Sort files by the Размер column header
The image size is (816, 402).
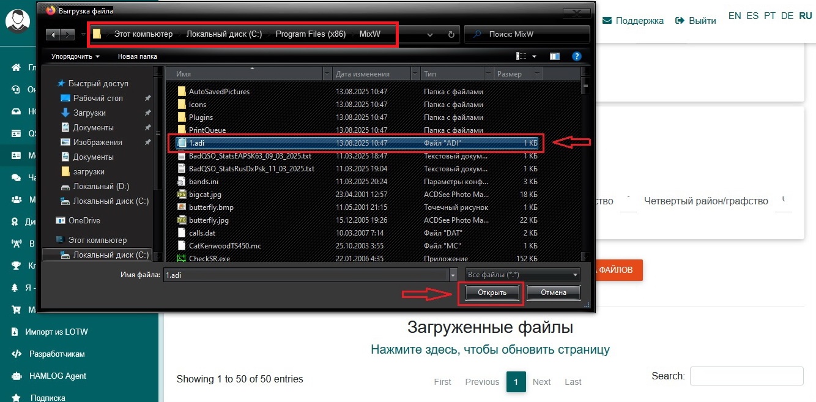pyautogui.click(x=513, y=73)
